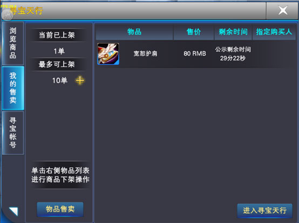Click the 物品售卖 button
Screen dimensions: 299x223
click(x=60, y=209)
